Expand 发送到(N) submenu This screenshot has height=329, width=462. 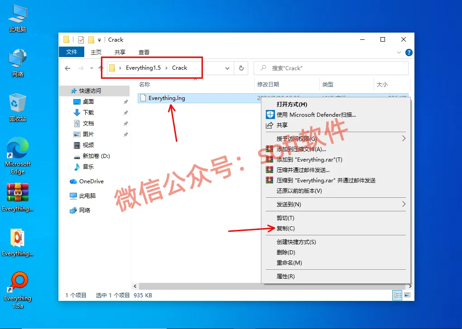coord(336,204)
